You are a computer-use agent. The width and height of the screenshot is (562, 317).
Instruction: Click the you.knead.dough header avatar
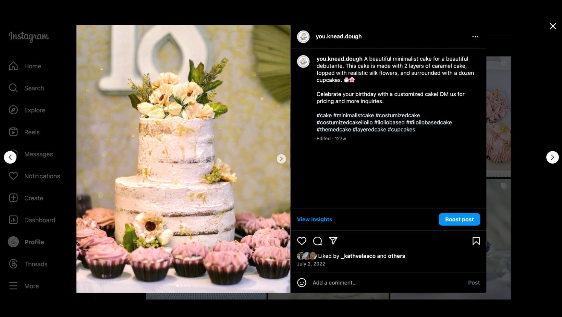tap(303, 37)
